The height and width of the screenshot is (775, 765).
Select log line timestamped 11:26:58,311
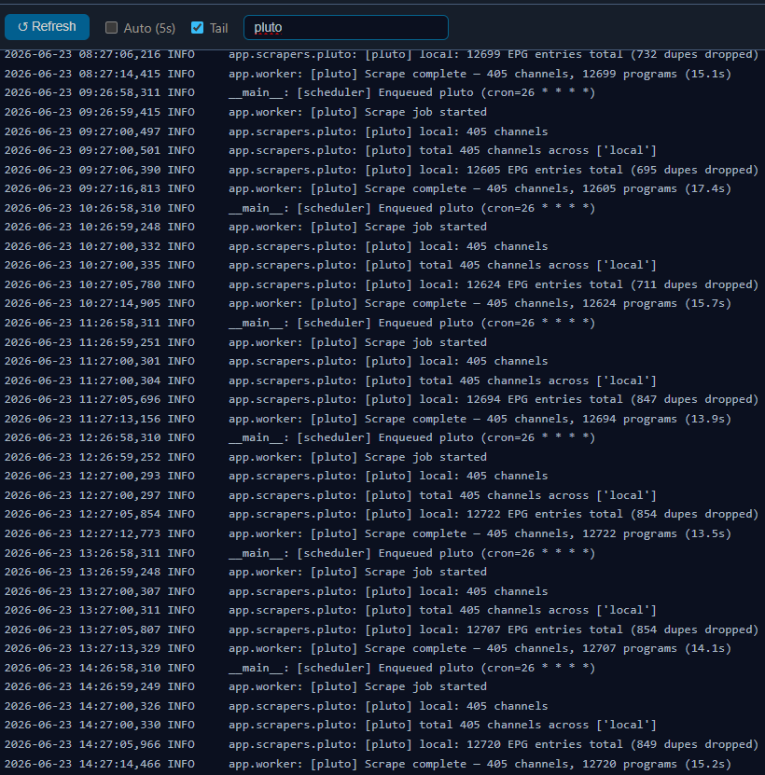pyautogui.click(x=299, y=323)
